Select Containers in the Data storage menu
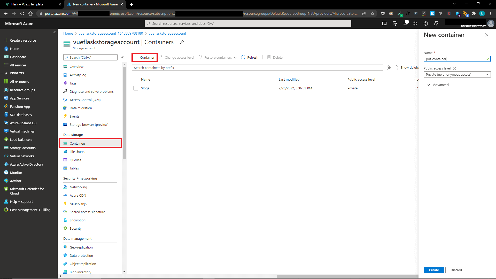496x279 pixels. click(78, 143)
